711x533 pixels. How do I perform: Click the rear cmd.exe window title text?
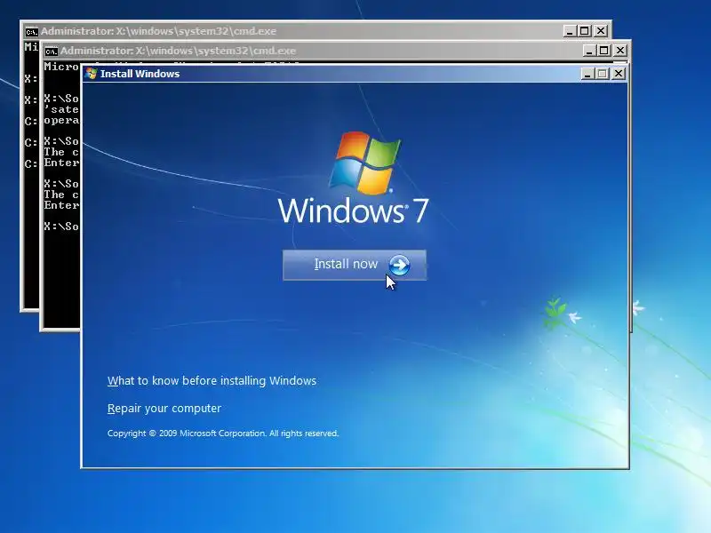(158, 31)
